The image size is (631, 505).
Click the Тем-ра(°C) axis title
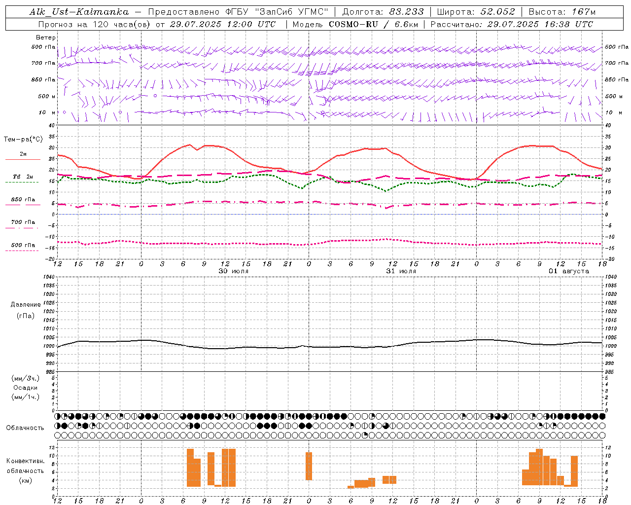coord(23,140)
